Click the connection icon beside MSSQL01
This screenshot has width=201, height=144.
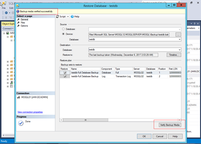click(18, 98)
